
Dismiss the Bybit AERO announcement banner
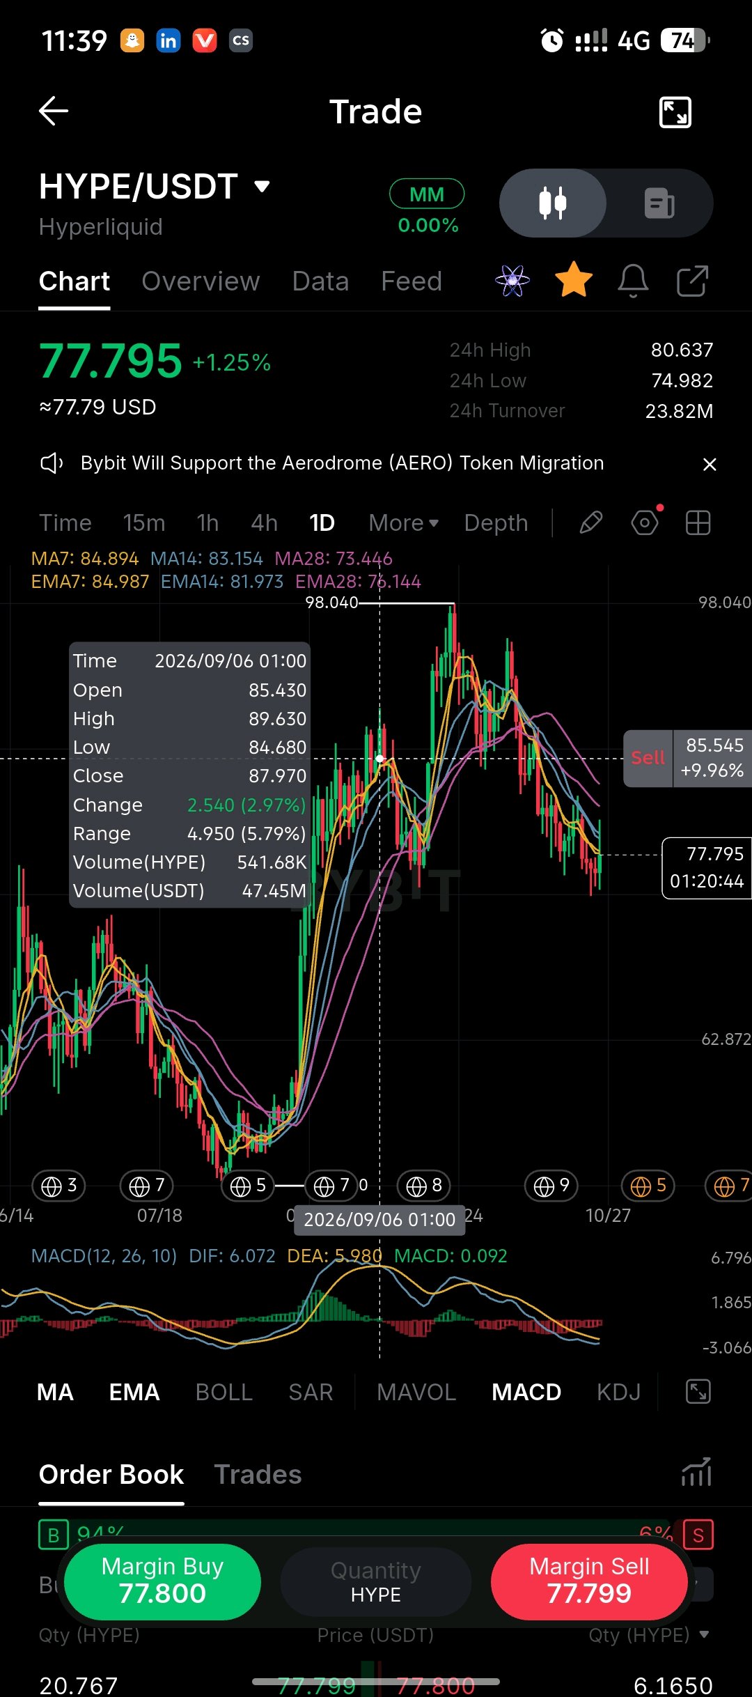click(x=710, y=464)
